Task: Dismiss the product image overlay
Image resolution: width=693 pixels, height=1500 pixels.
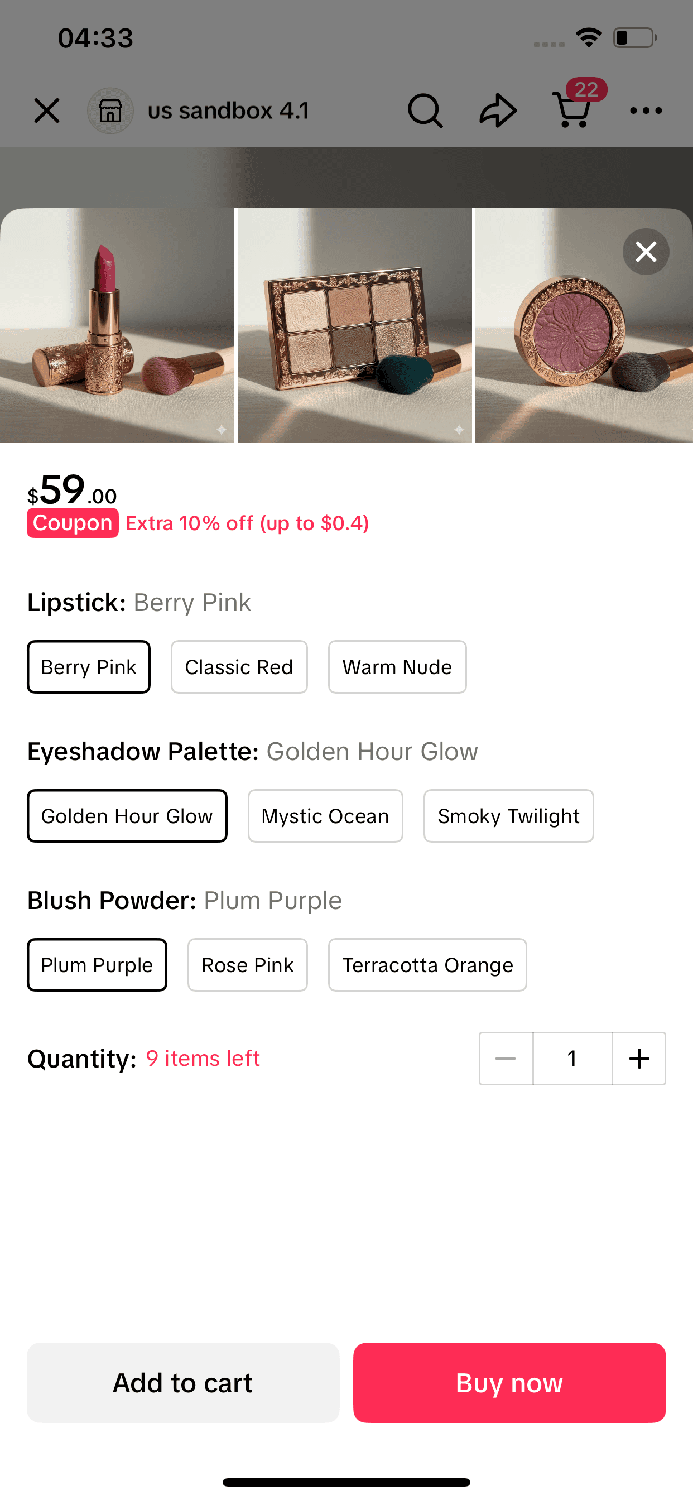Action: (x=645, y=252)
